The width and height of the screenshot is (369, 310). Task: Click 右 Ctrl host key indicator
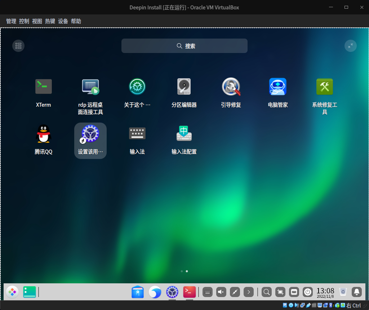click(354, 306)
